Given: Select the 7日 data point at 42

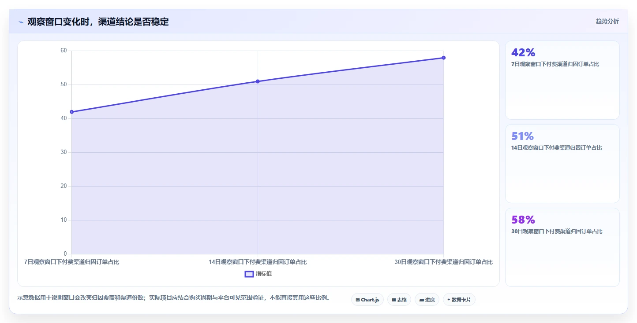Looking at the screenshot, I should 71,112.
